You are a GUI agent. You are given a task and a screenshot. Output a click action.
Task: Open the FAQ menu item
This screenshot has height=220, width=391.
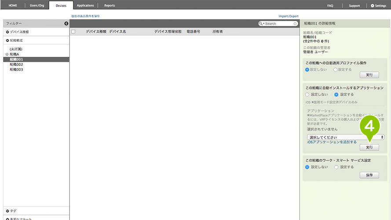330,5
